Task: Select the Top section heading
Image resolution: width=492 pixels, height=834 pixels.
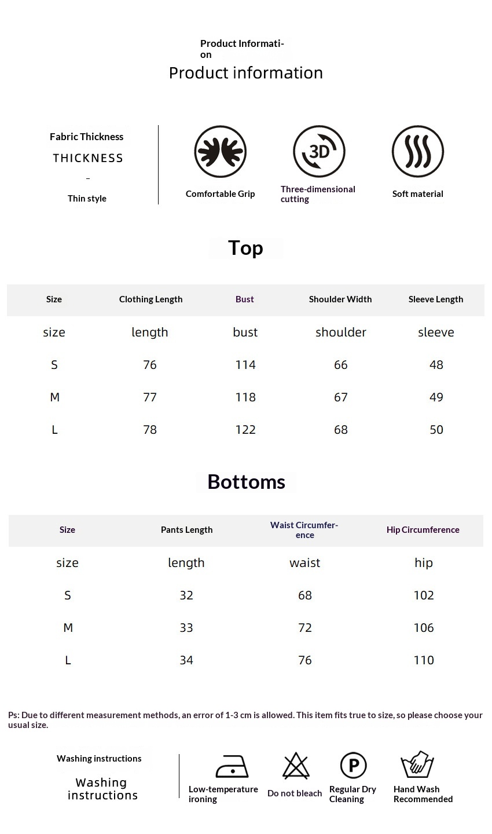Action: [x=245, y=248]
